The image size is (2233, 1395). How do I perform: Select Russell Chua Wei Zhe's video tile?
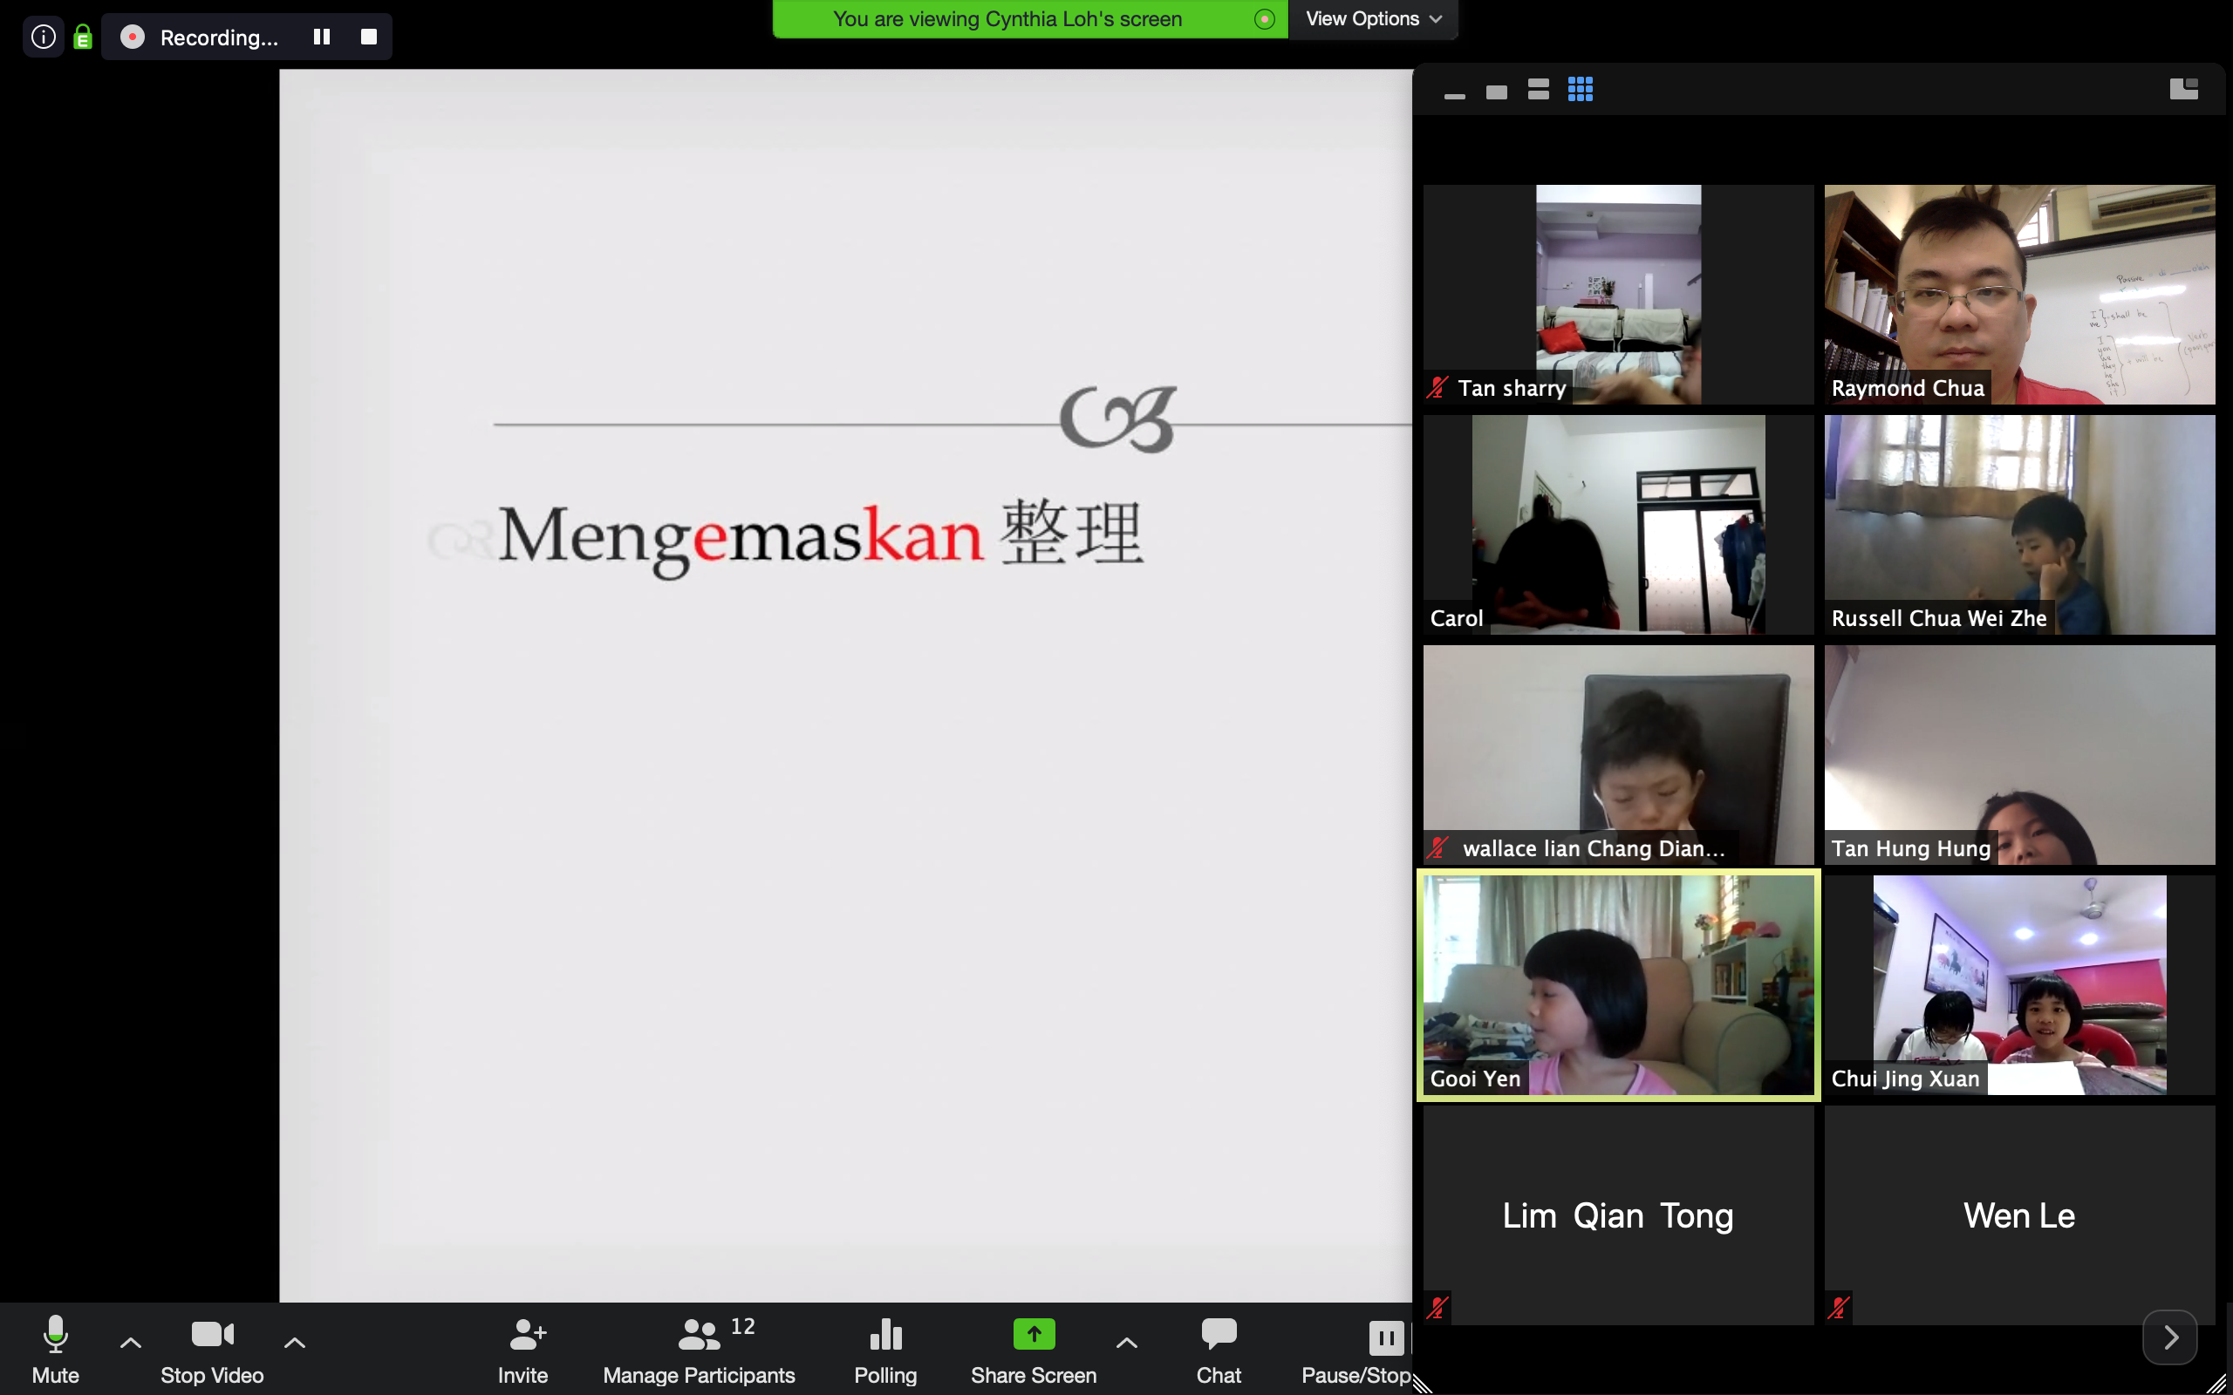pyautogui.click(x=2020, y=524)
